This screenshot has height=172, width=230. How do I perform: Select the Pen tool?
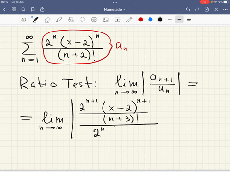(x=35, y=20)
